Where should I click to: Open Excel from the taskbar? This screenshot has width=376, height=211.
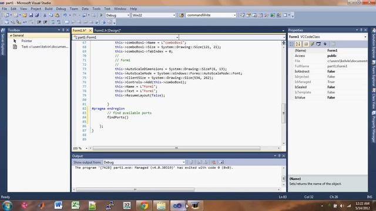[75, 205]
